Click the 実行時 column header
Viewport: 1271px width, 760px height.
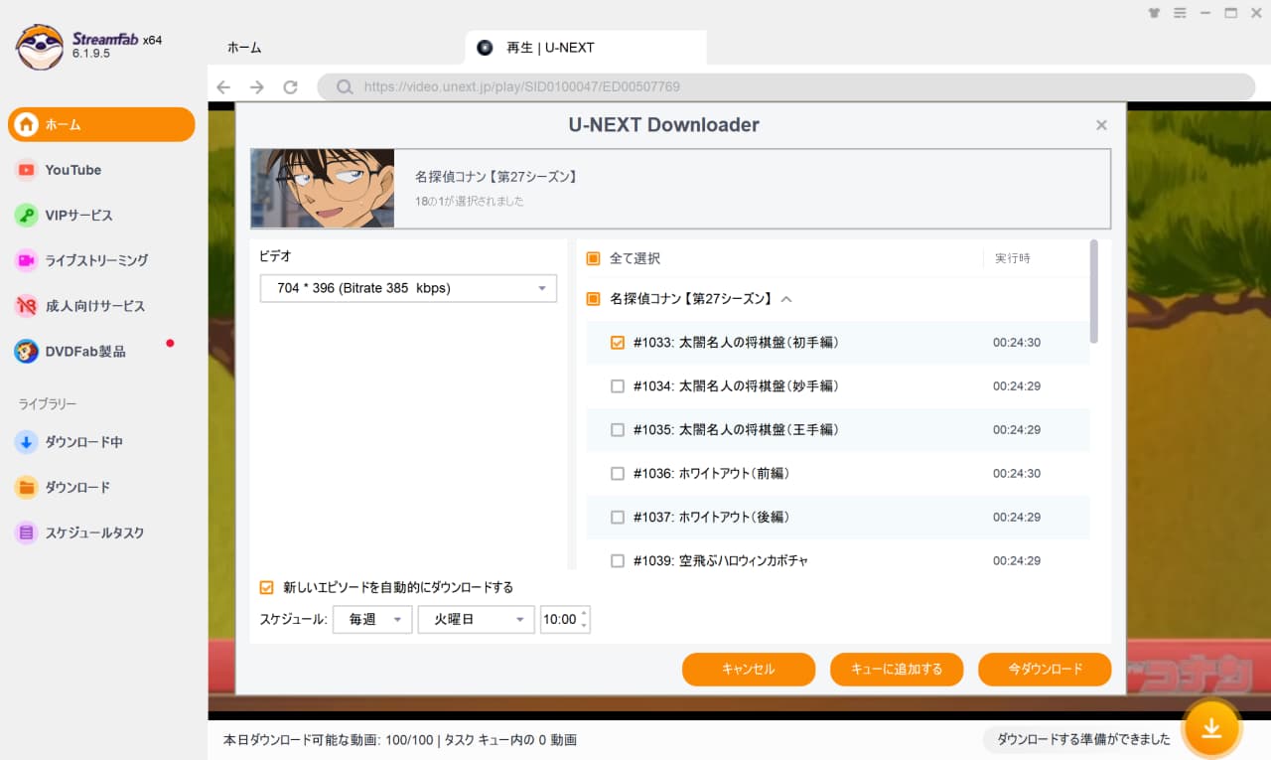(x=1013, y=258)
